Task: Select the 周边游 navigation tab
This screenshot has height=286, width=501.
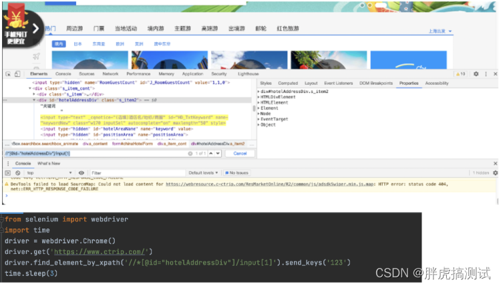Action: point(74,29)
